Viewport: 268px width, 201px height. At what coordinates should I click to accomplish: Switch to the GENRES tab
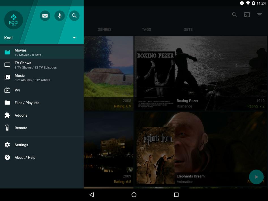coord(105,29)
